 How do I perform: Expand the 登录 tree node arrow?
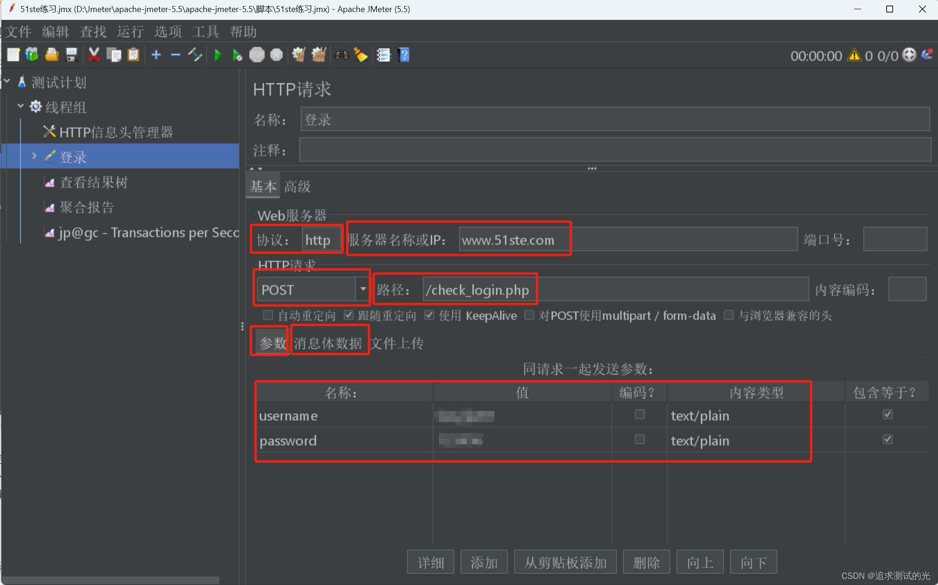[34, 156]
